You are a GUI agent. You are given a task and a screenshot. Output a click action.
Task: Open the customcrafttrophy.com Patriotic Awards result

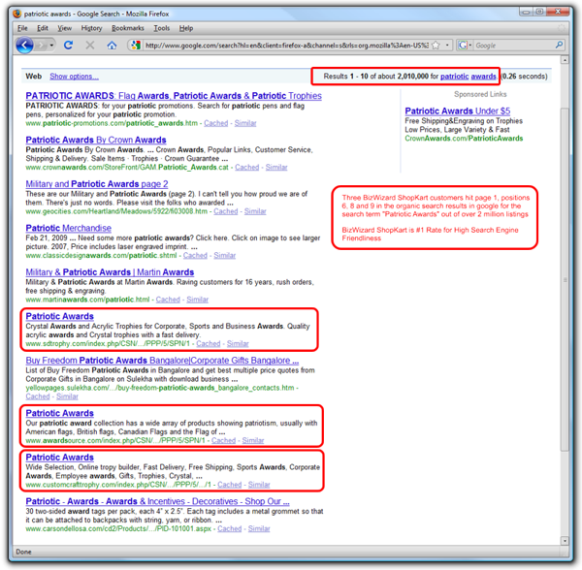pyautogui.click(x=60, y=458)
